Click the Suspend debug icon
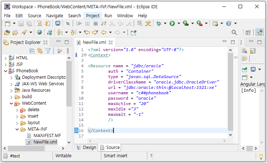The height and width of the screenshot is (163, 267). click(x=87, y=23)
